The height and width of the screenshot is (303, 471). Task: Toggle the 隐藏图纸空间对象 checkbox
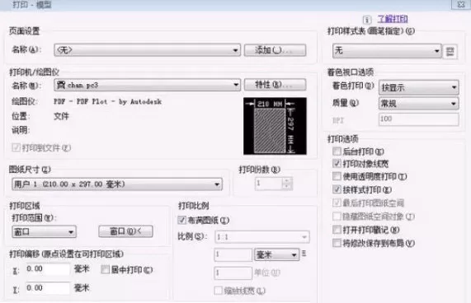(337, 216)
